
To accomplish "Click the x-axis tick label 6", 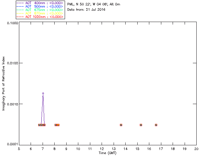I will click(31, 149).
